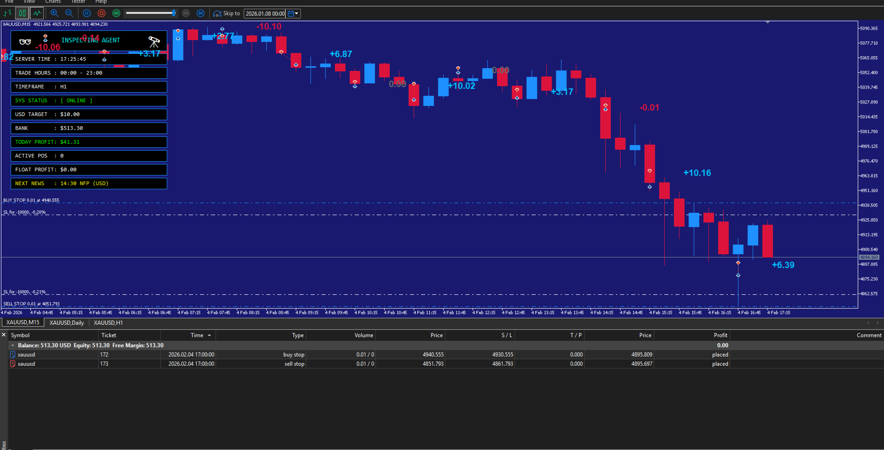The width and height of the screenshot is (884, 450).
Task: Step forward one bar with the skip-next icon
Action: [x=200, y=13]
